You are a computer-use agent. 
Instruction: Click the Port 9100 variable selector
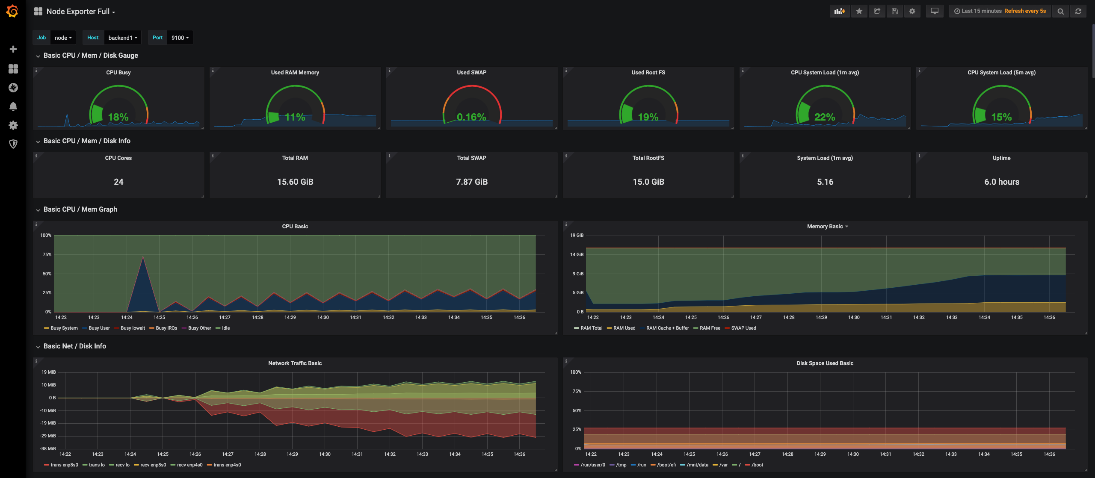click(180, 38)
